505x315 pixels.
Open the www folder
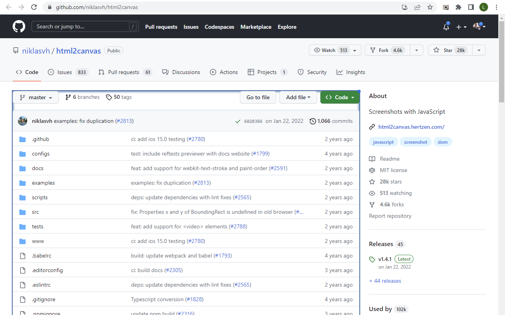[x=38, y=241]
